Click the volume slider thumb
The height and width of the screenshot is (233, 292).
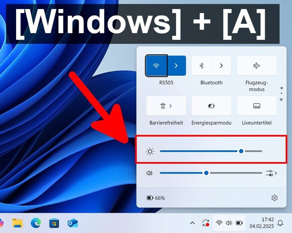[206, 173]
